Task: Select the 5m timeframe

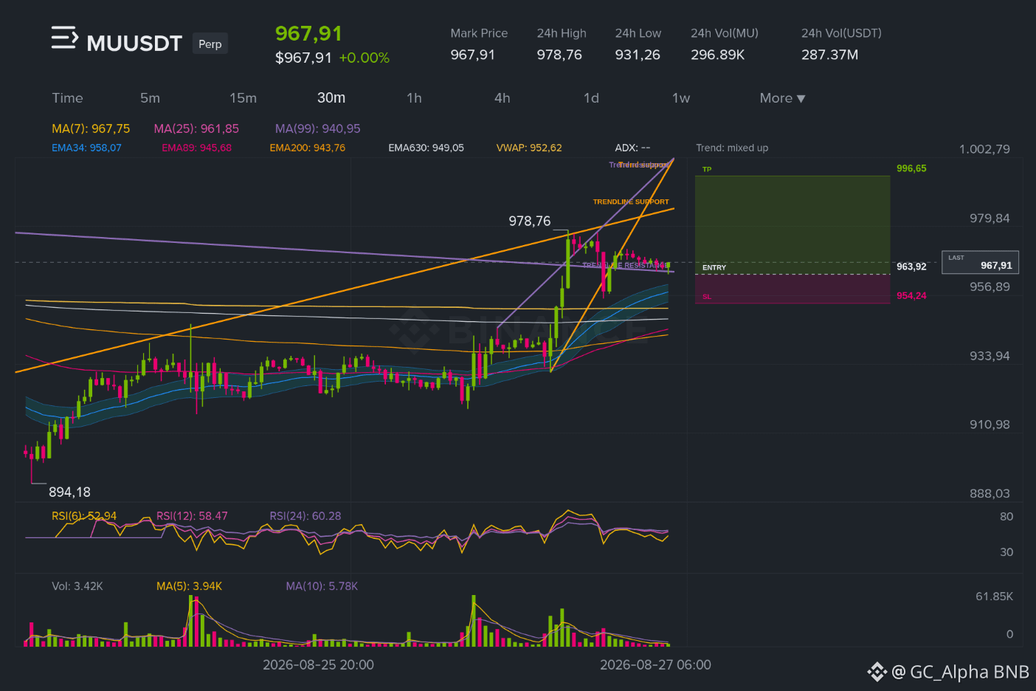Action: coord(150,98)
